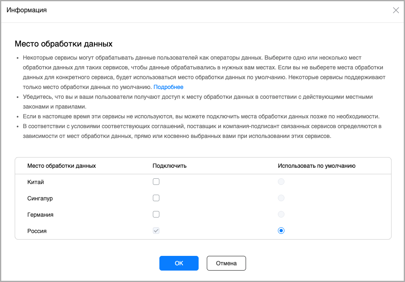The height and width of the screenshot is (282, 405).
Task: Tick the Сингапур connect checkbox
Action: click(156, 198)
